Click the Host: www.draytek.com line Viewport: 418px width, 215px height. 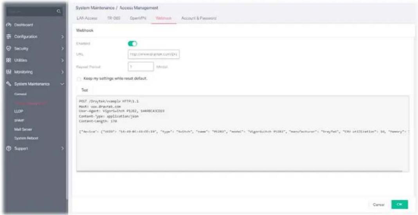click(x=100, y=106)
